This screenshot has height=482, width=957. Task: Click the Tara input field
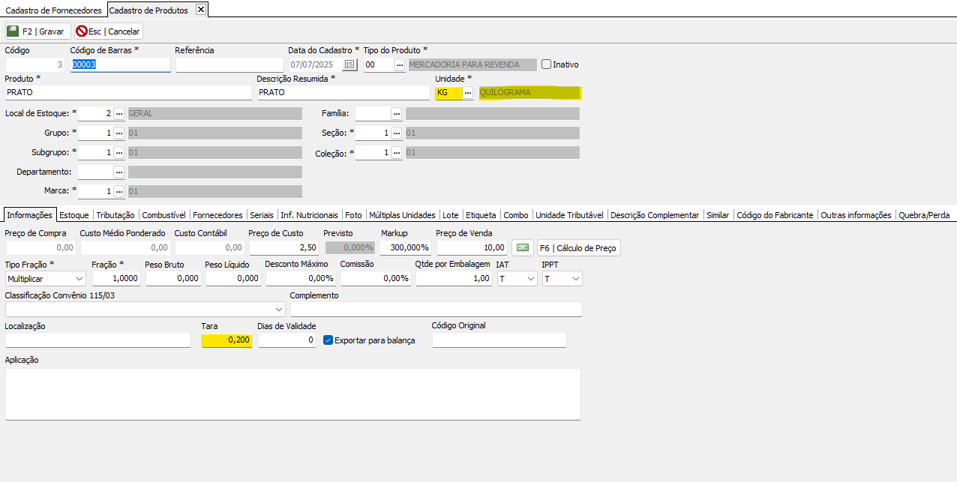226,340
